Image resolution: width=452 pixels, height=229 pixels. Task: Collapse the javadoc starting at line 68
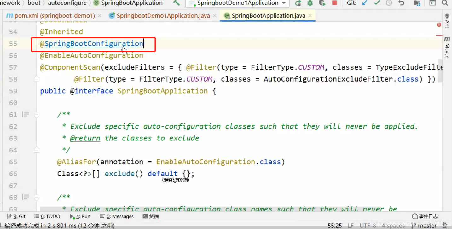click(37, 198)
